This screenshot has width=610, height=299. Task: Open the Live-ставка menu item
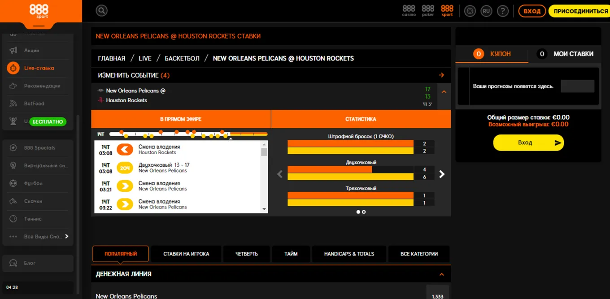[39, 68]
